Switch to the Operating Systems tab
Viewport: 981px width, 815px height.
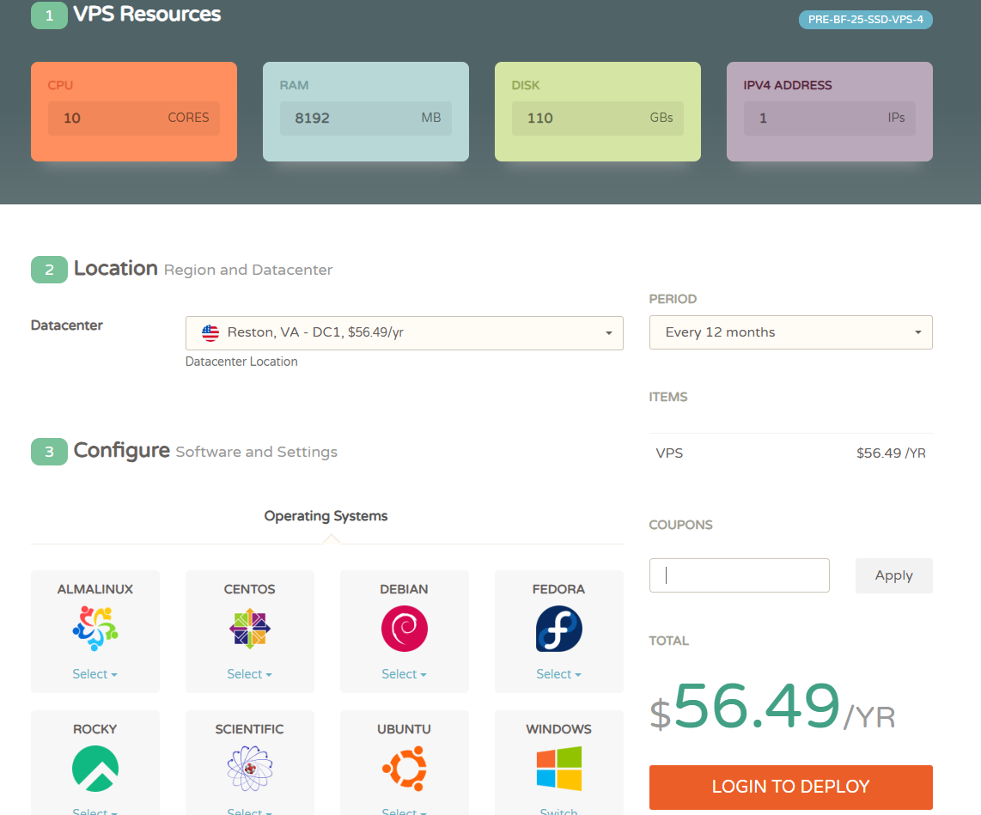[326, 516]
